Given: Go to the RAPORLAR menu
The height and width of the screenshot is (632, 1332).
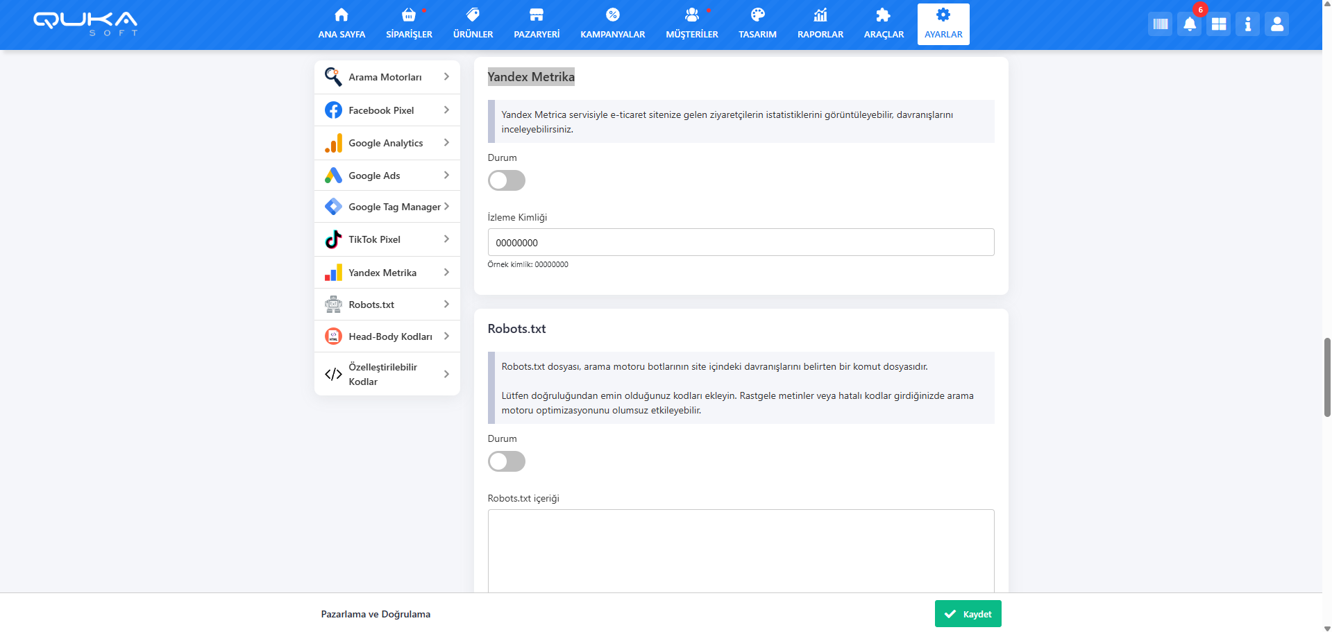Looking at the screenshot, I should [820, 24].
